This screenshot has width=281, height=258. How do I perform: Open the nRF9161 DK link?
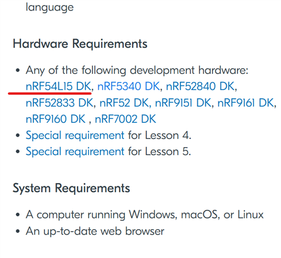[246, 103]
